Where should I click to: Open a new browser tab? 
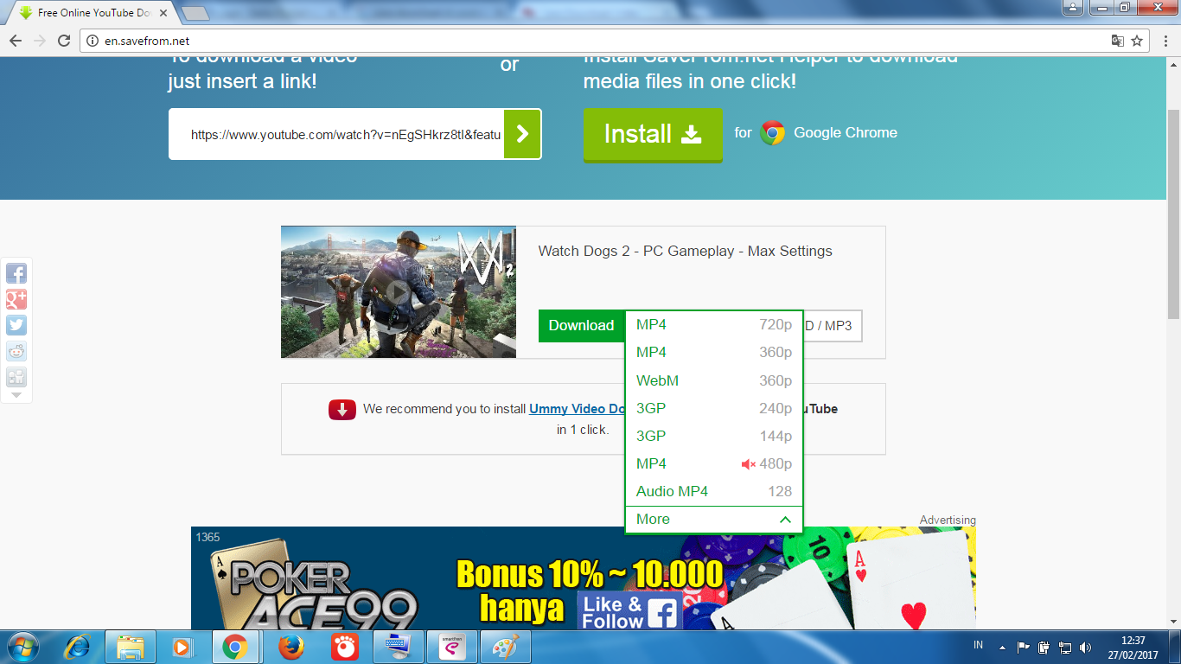[x=195, y=13]
